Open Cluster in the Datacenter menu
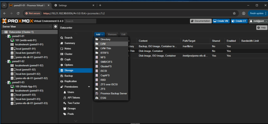268x124 pixels. click(76, 54)
